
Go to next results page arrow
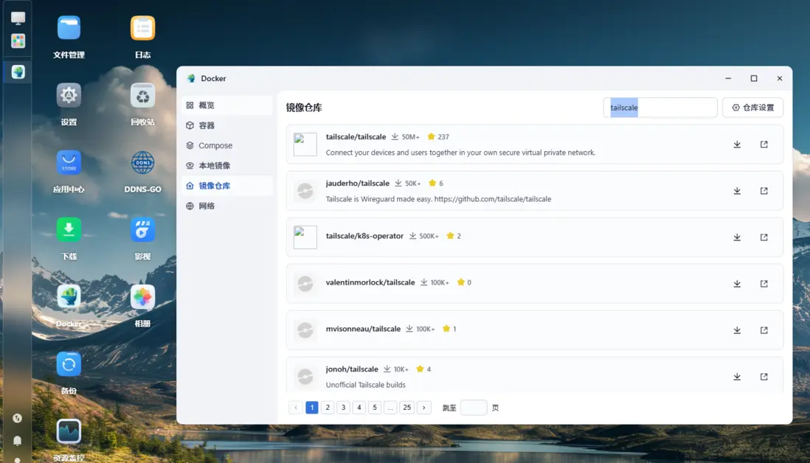coord(423,408)
